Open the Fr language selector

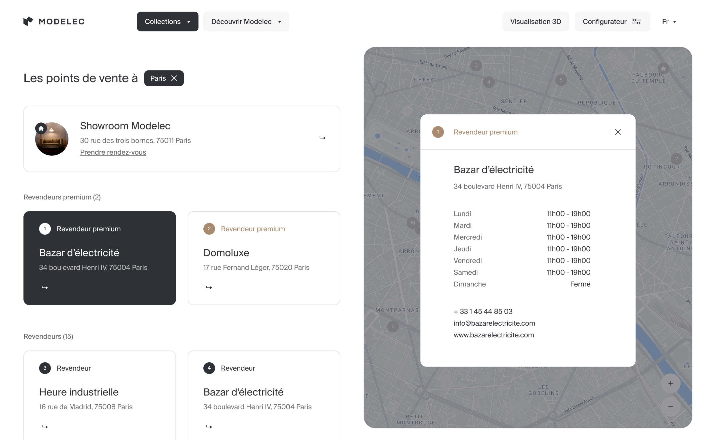pyautogui.click(x=669, y=22)
